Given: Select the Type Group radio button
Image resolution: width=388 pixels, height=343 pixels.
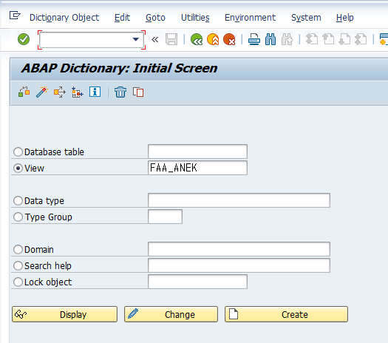Looking at the screenshot, I should coord(18,217).
